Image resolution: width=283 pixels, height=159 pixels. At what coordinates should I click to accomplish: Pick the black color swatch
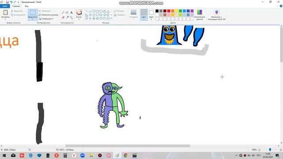157,11
